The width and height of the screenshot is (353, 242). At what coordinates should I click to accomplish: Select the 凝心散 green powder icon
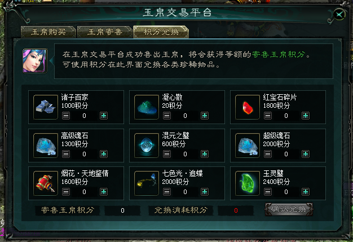pyautogui.click(x=147, y=107)
